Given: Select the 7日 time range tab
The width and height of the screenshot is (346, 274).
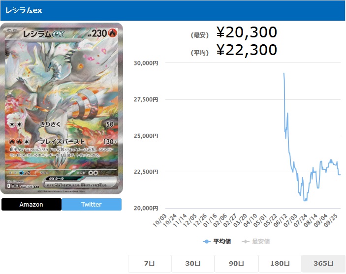Looking at the screenshot, I should (150, 263).
